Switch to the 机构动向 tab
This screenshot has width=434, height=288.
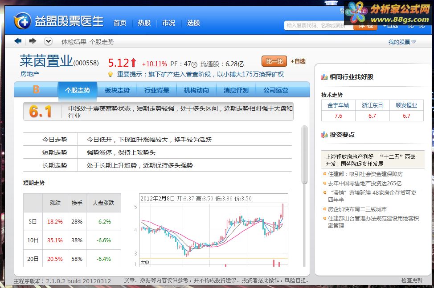point(196,90)
